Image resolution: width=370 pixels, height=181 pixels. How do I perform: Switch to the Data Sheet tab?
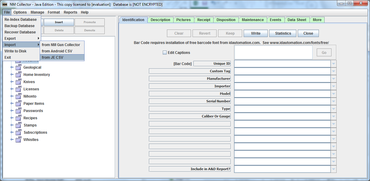tap(297, 20)
